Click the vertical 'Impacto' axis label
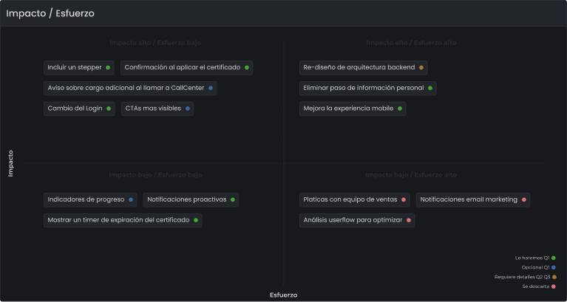567x302 pixels. coord(10,163)
